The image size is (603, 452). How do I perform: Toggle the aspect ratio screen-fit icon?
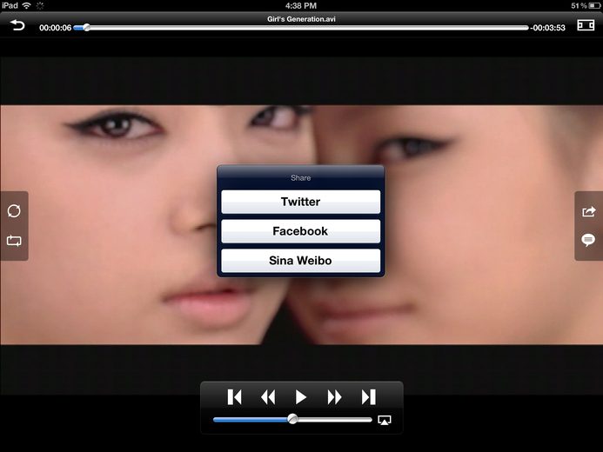point(586,25)
